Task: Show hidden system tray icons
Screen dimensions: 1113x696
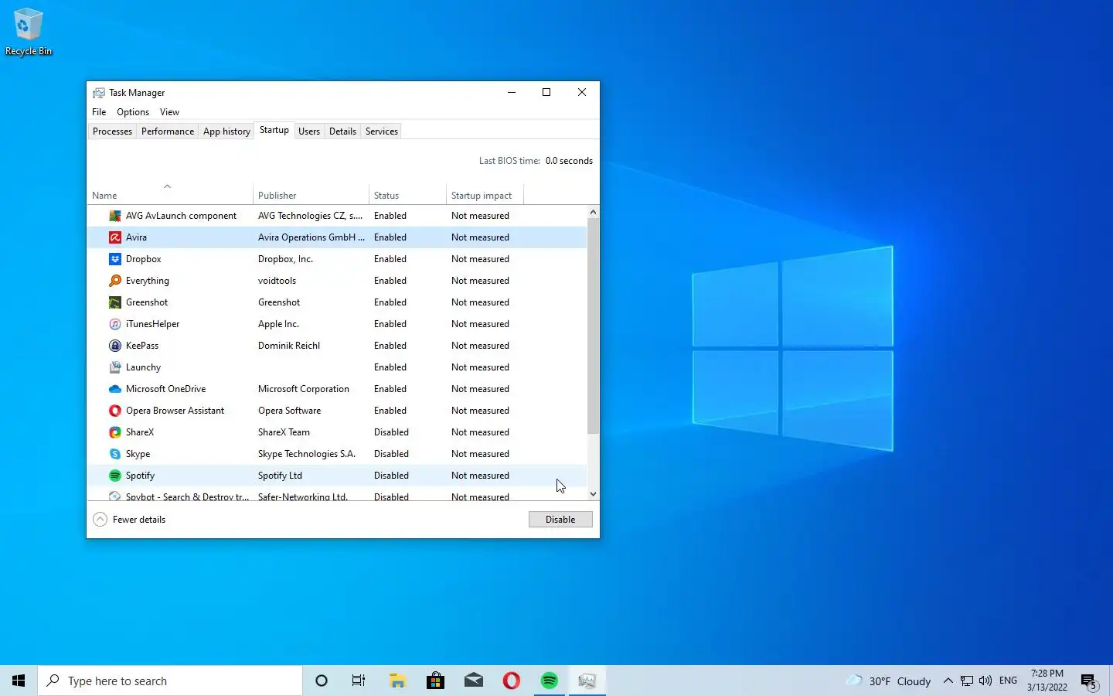Action: coord(948,681)
